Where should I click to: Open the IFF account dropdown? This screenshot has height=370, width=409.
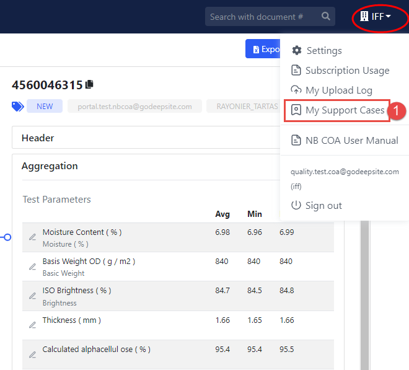(x=376, y=17)
